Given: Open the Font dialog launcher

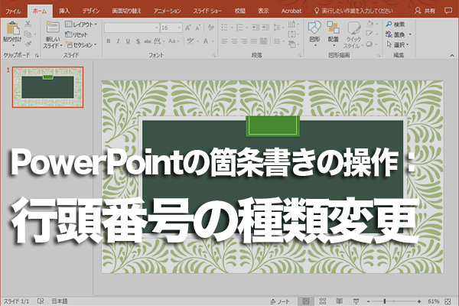Looking at the screenshot, I should (214, 55).
